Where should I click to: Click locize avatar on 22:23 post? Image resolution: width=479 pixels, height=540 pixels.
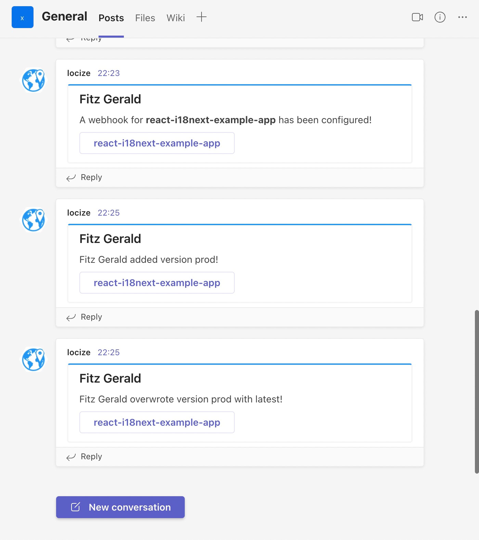point(34,80)
